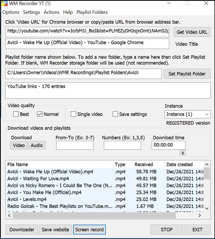Click the 1.67 MB received value
Viewport: 215px width, 239px height.
(x=145, y=206)
